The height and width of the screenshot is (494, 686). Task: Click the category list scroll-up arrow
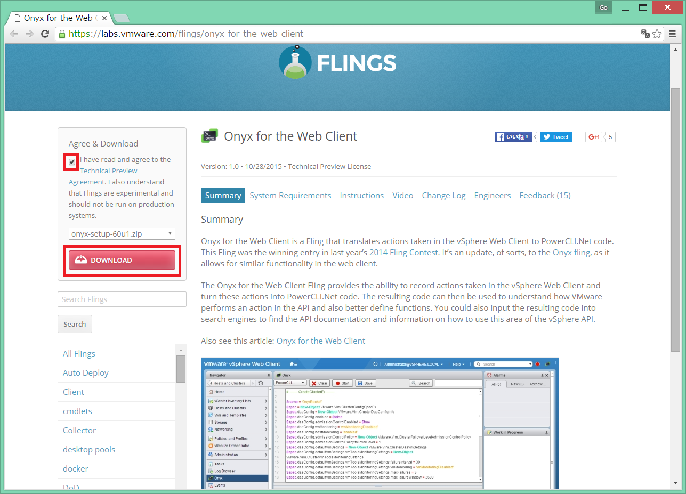[x=181, y=350]
